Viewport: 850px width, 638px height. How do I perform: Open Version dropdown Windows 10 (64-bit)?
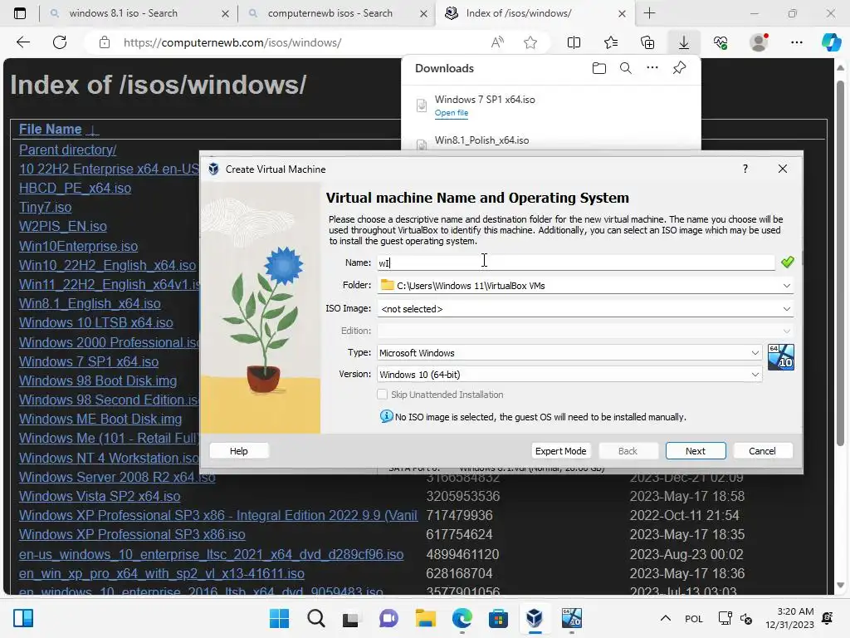pos(569,375)
